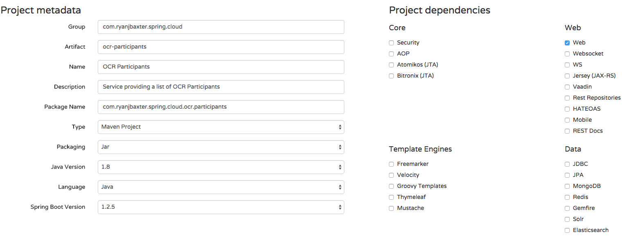
Task: Expand the Language dropdown
Action: tap(221, 187)
